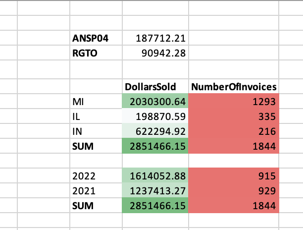Click the red cell showing 1293
The width and height of the screenshot is (303, 230).
234,102
